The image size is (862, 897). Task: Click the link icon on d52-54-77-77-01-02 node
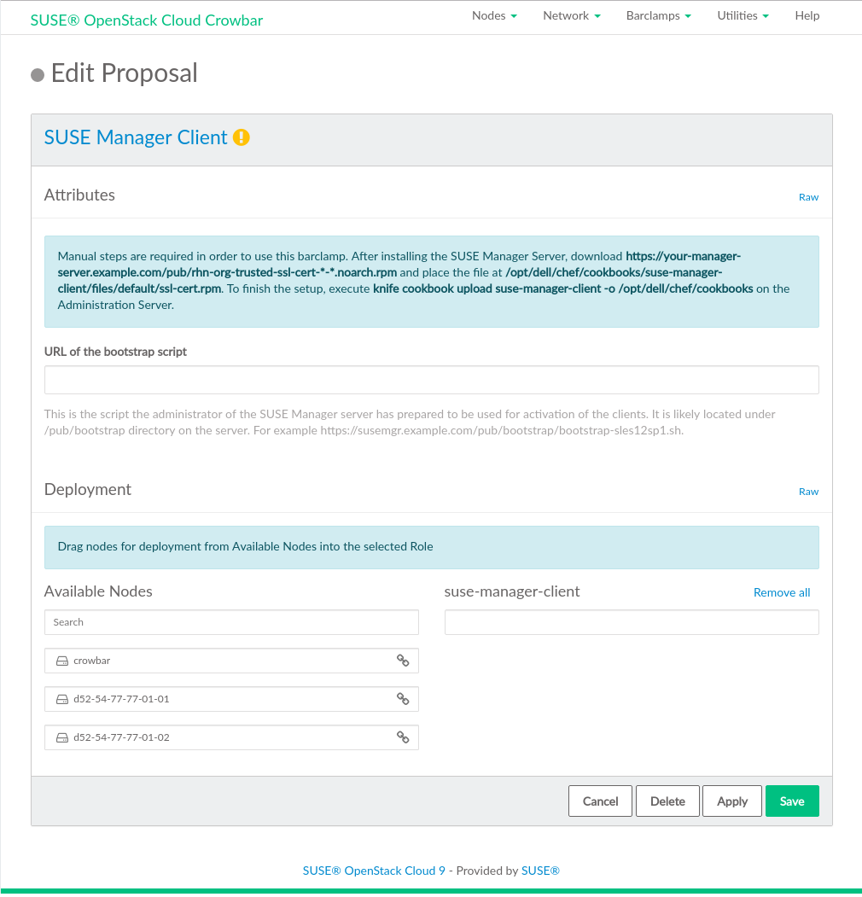(403, 737)
